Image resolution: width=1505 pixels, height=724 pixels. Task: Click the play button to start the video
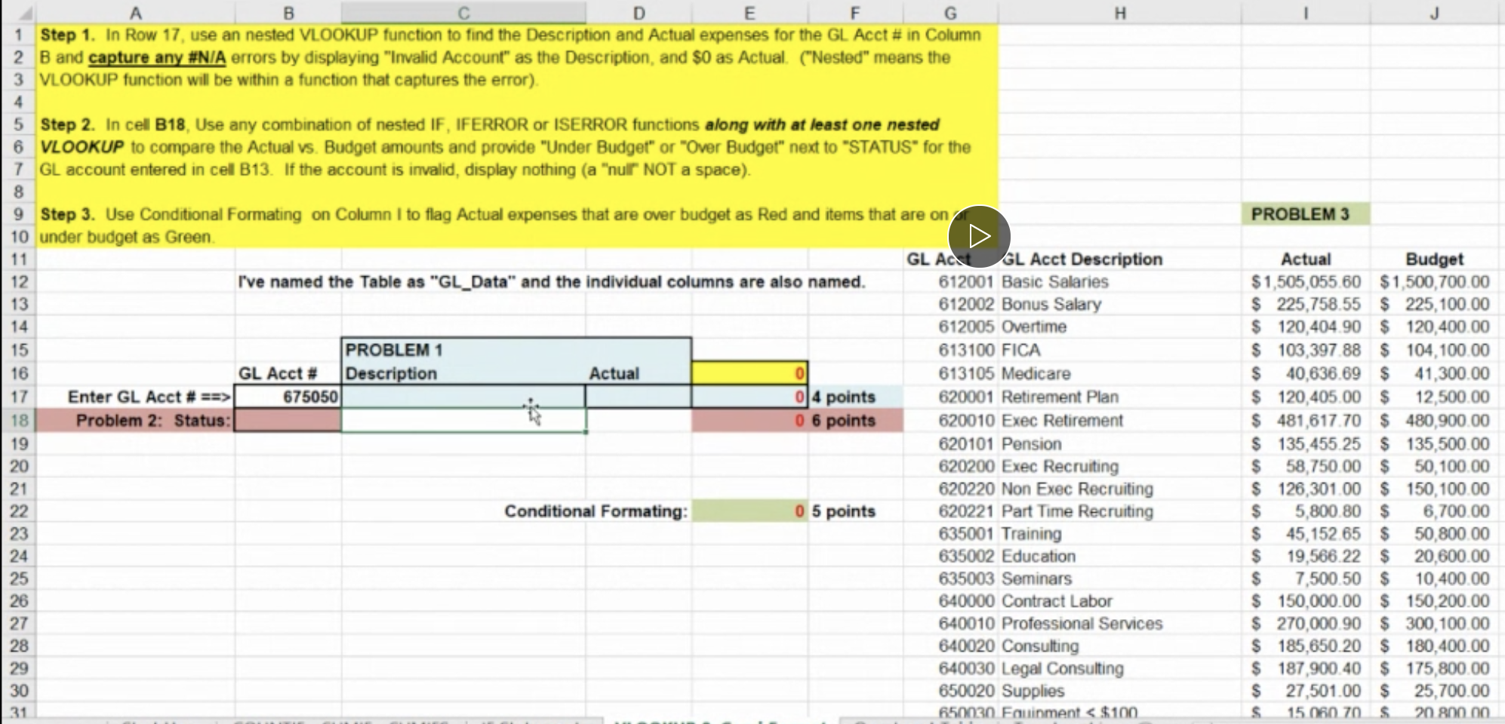click(979, 236)
